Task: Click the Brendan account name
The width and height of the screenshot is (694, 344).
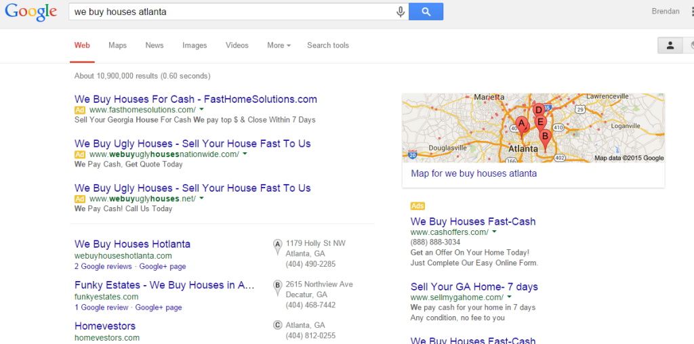Action: (666, 12)
